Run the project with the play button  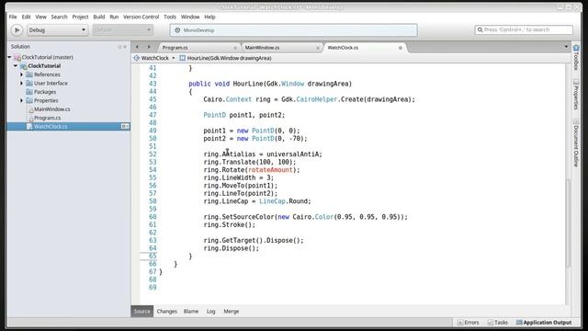point(17,30)
